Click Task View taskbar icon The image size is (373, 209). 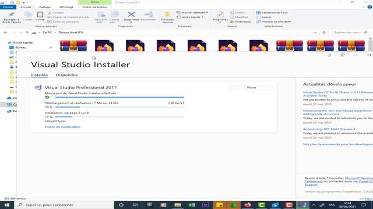point(135,205)
